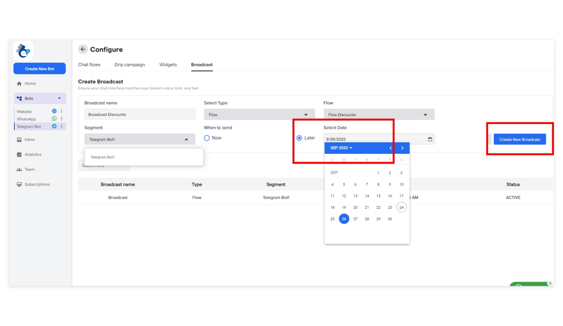Select the Now radio option
Image resolution: width=563 pixels, height=326 pixels.
coord(207,138)
